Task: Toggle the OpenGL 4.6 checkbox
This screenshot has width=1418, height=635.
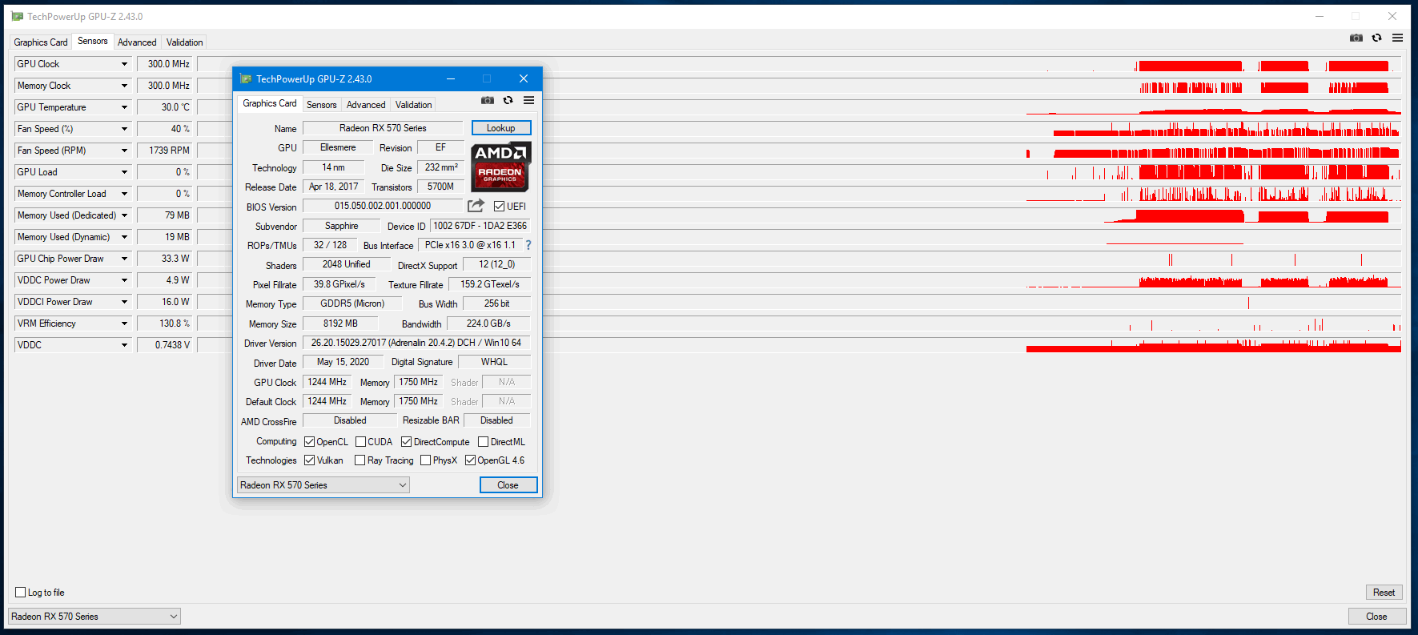Action: pos(470,460)
